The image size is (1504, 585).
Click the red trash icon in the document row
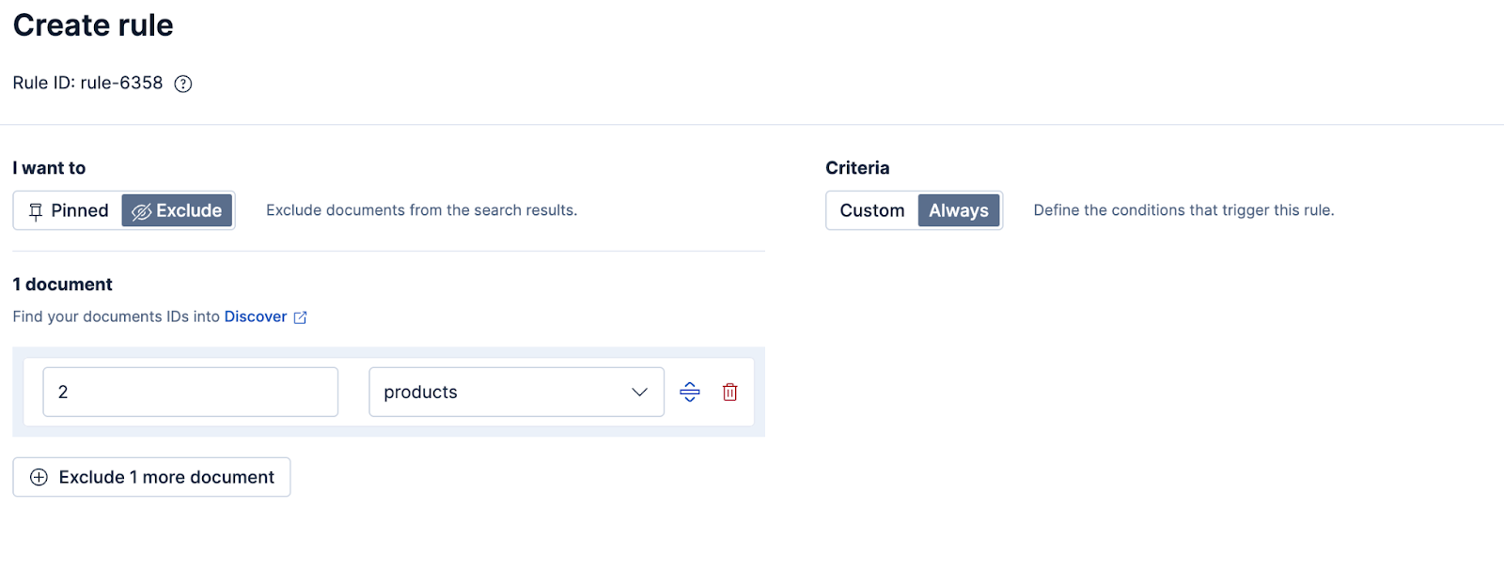[730, 392]
